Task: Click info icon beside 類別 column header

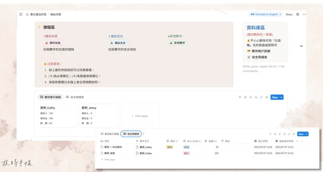Action: (177, 141)
